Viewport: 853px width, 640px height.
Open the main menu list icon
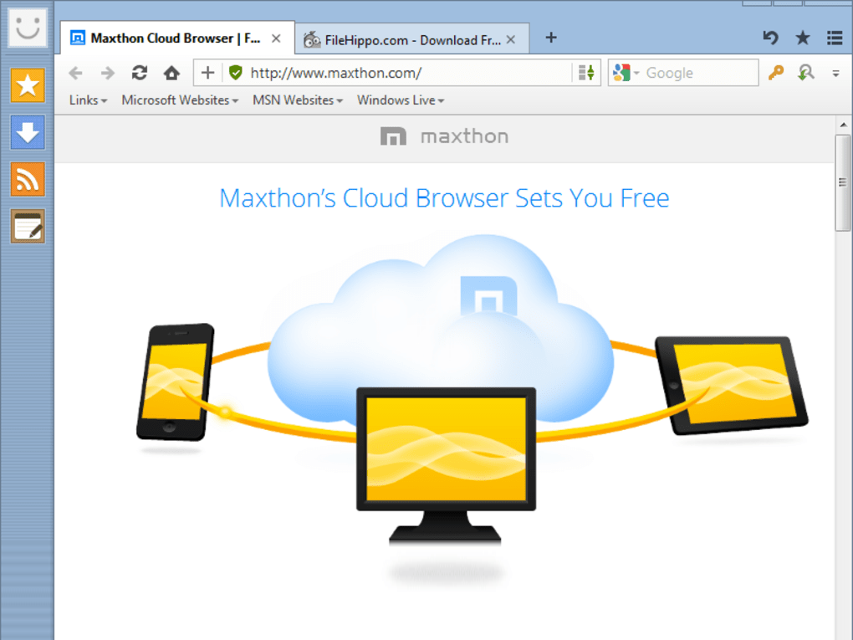click(835, 38)
